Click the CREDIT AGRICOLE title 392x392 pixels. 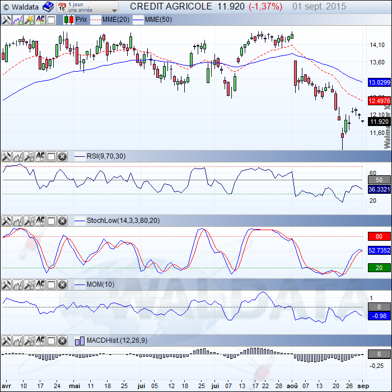(171, 7)
